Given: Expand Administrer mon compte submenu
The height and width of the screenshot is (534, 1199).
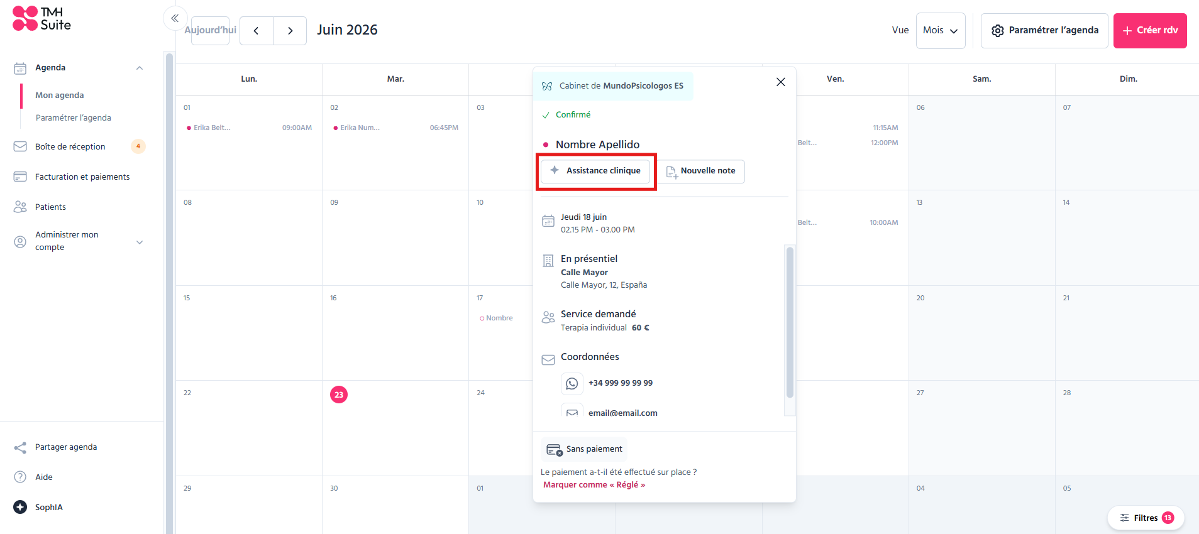Looking at the screenshot, I should [140, 242].
